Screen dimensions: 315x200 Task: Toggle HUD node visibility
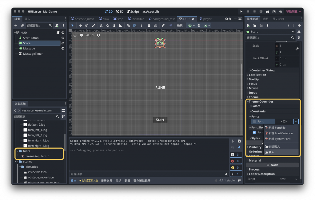[x=63, y=33]
